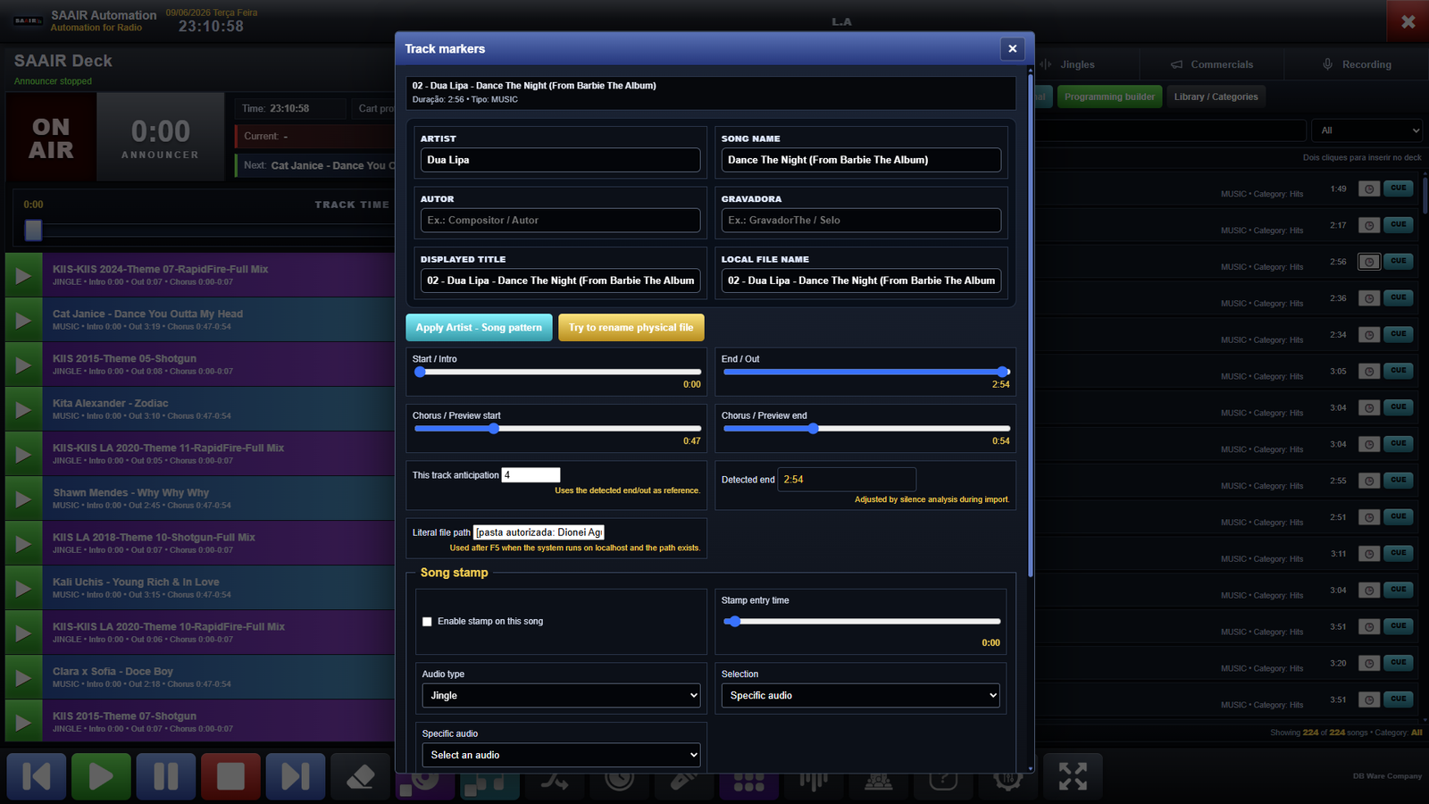Expand the Selection Specific audio dropdown
Image resolution: width=1429 pixels, height=804 pixels.
coord(861,695)
